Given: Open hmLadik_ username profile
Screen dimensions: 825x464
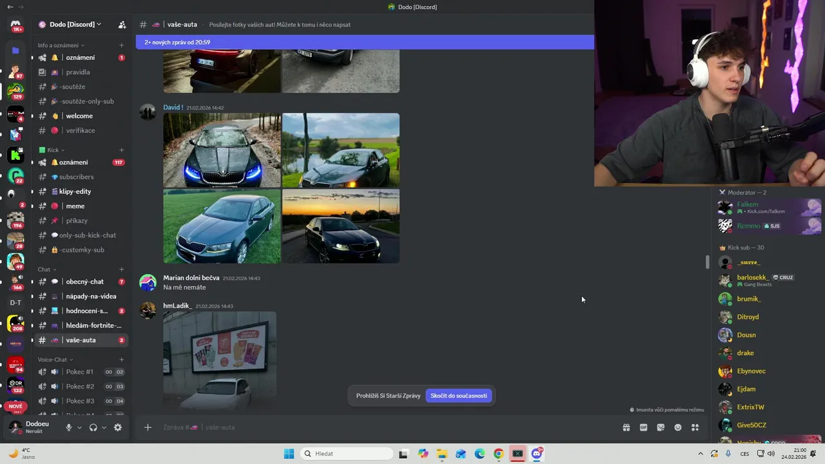Looking at the screenshot, I should pos(177,306).
